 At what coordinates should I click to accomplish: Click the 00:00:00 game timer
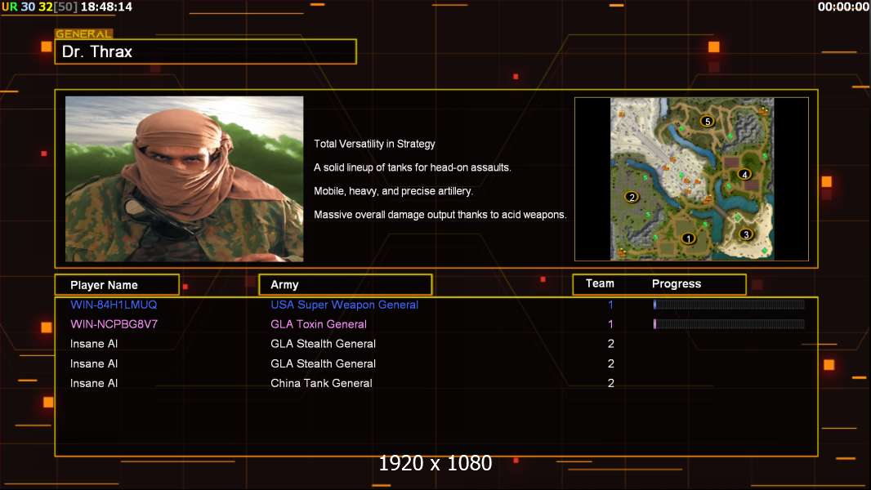pos(843,7)
